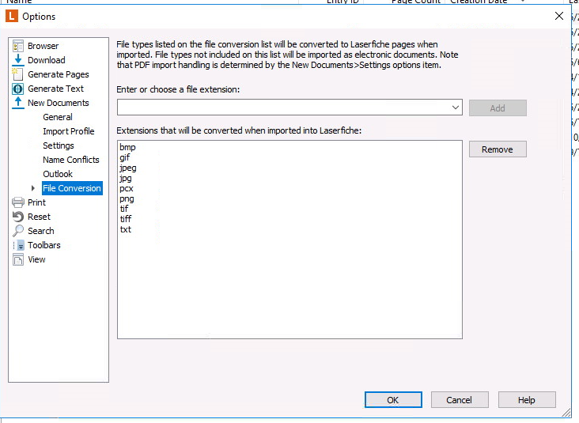Click the Remove button
The height and width of the screenshot is (423, 579).
tap(498, 149)
